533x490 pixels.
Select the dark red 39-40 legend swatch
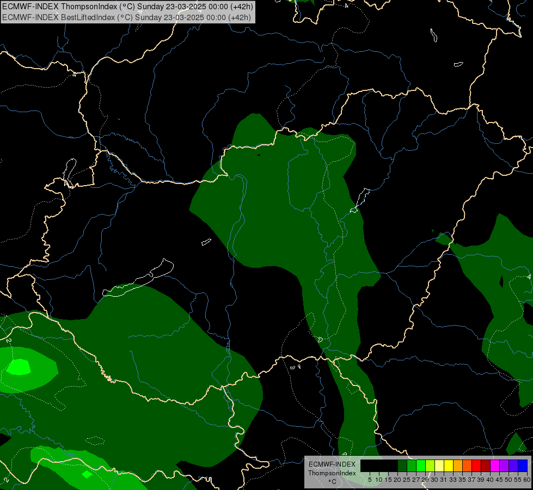point(486,465)
